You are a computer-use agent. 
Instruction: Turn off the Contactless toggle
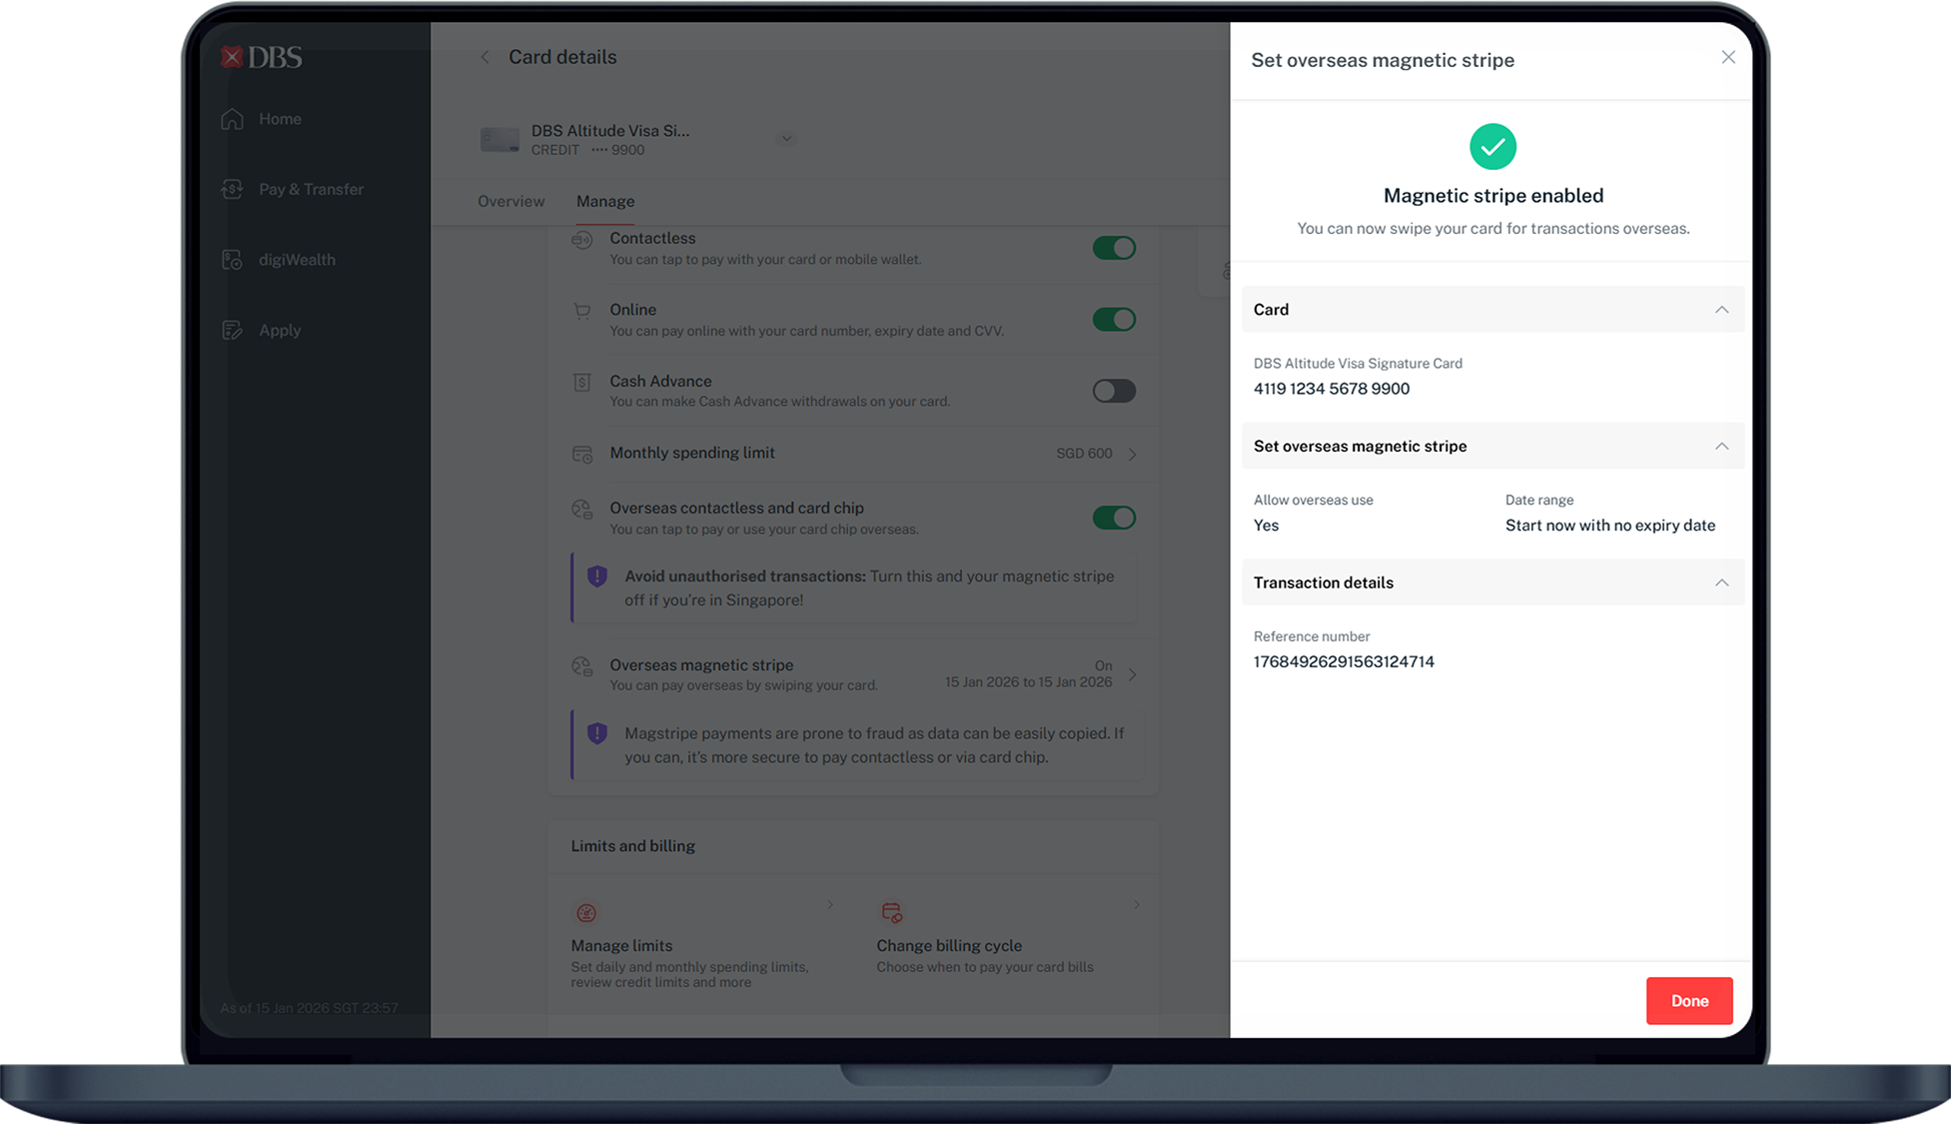point(1113,248)
